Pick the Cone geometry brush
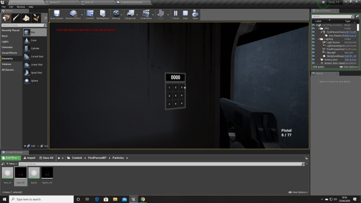This screenshot has height=203, width=361. point(35,40)
